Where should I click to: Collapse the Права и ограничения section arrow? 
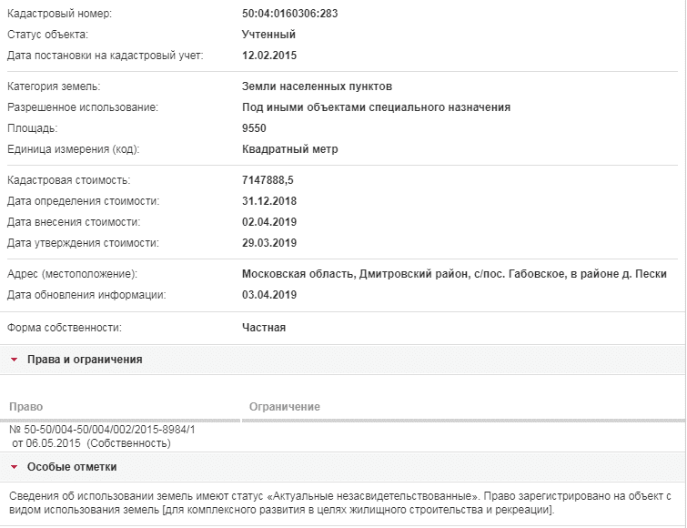(x=14, y=360)
